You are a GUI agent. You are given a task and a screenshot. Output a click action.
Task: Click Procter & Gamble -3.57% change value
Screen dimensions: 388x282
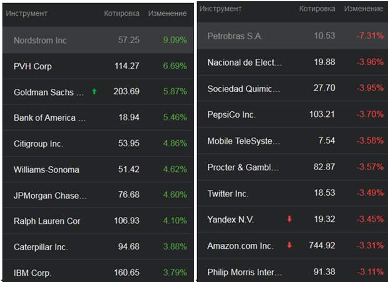coord(370,167)
